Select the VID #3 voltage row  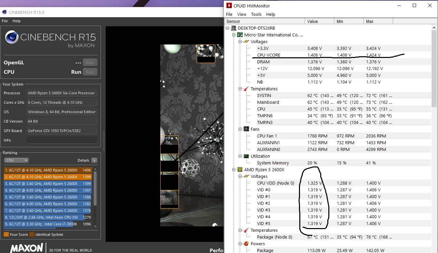point(328,210)
